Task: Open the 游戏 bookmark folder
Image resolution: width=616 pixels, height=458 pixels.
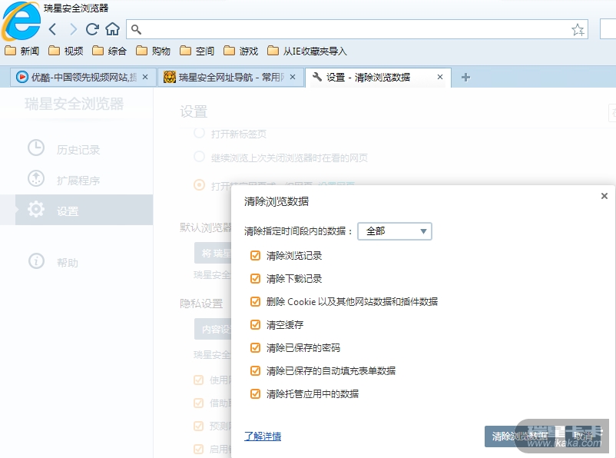Action: pos(241,51)
